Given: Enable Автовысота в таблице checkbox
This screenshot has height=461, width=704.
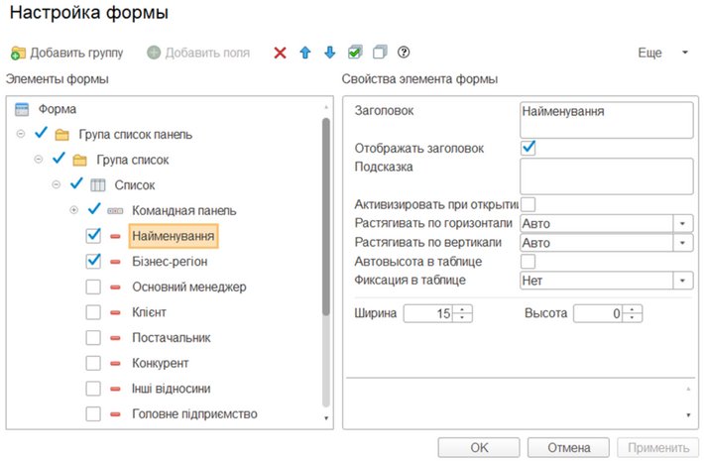Looking at the screenshot, I should [x=528, y=262].
